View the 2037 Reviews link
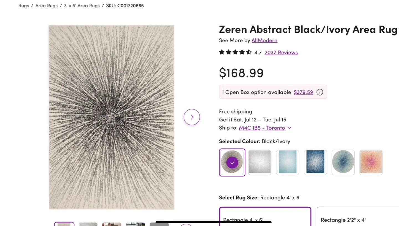Viewport: 399px width, 226px height. tap(281, 53)
